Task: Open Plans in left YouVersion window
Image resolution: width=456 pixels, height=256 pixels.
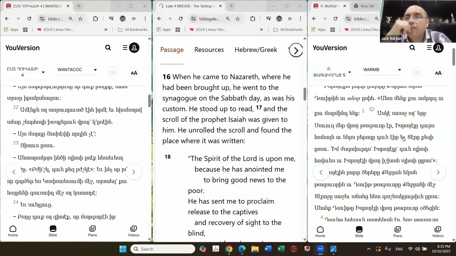Action: (92, 231)
